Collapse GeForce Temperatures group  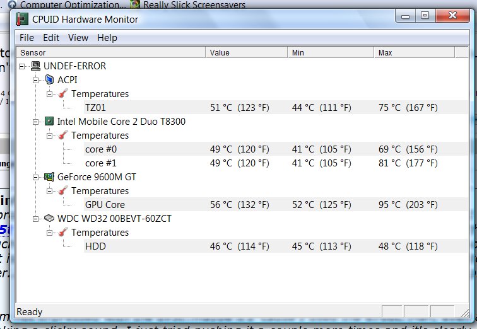click(49, 192)
